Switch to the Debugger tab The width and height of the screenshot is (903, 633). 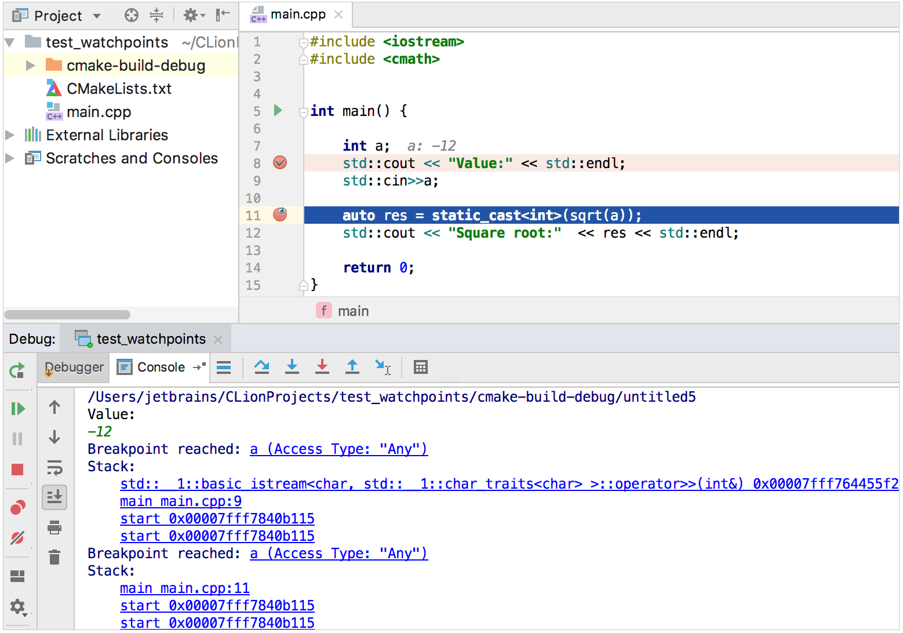click(74, 368)
